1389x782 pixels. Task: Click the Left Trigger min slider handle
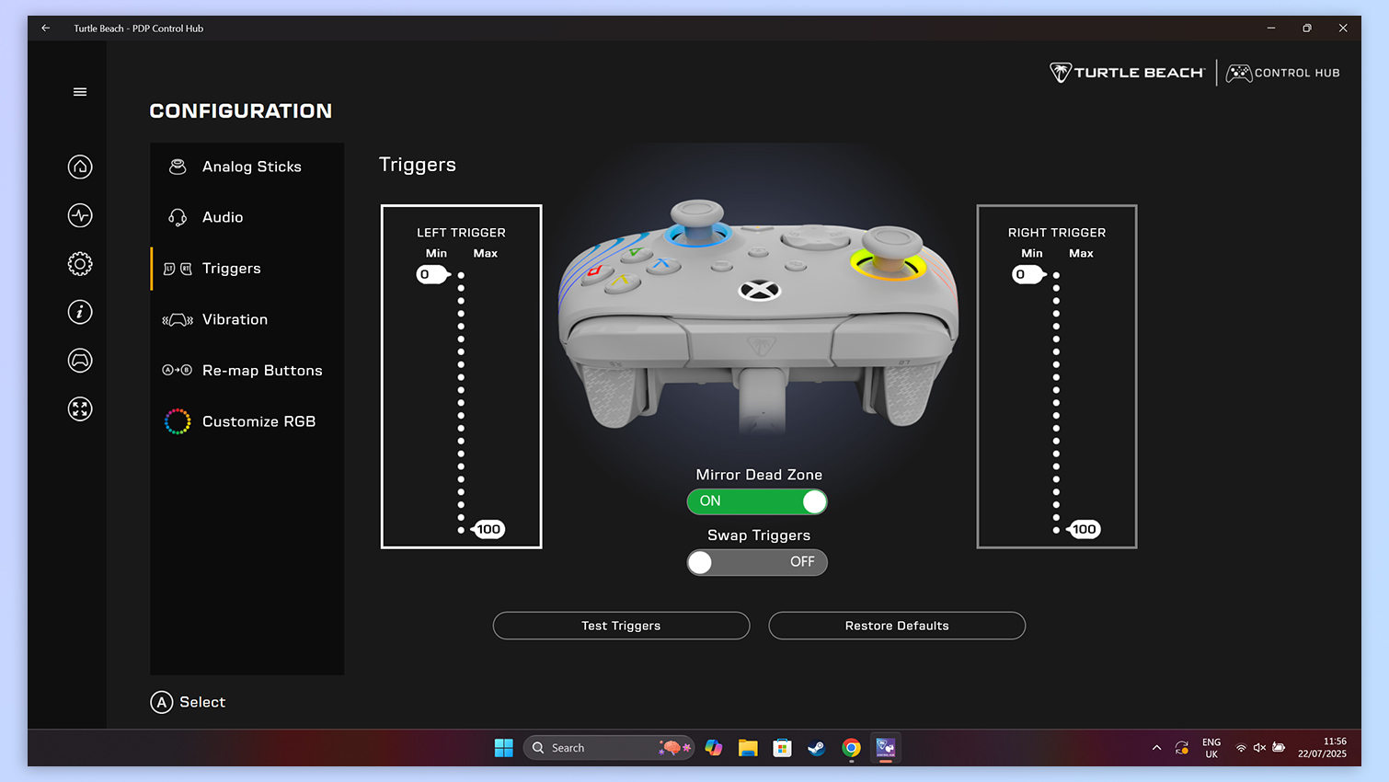click(431, 274)
